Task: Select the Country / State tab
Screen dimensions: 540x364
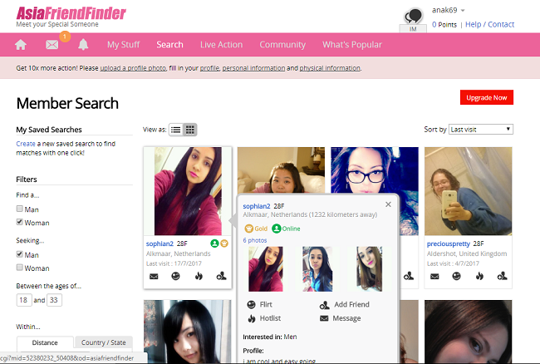Action: pos(103,342)
